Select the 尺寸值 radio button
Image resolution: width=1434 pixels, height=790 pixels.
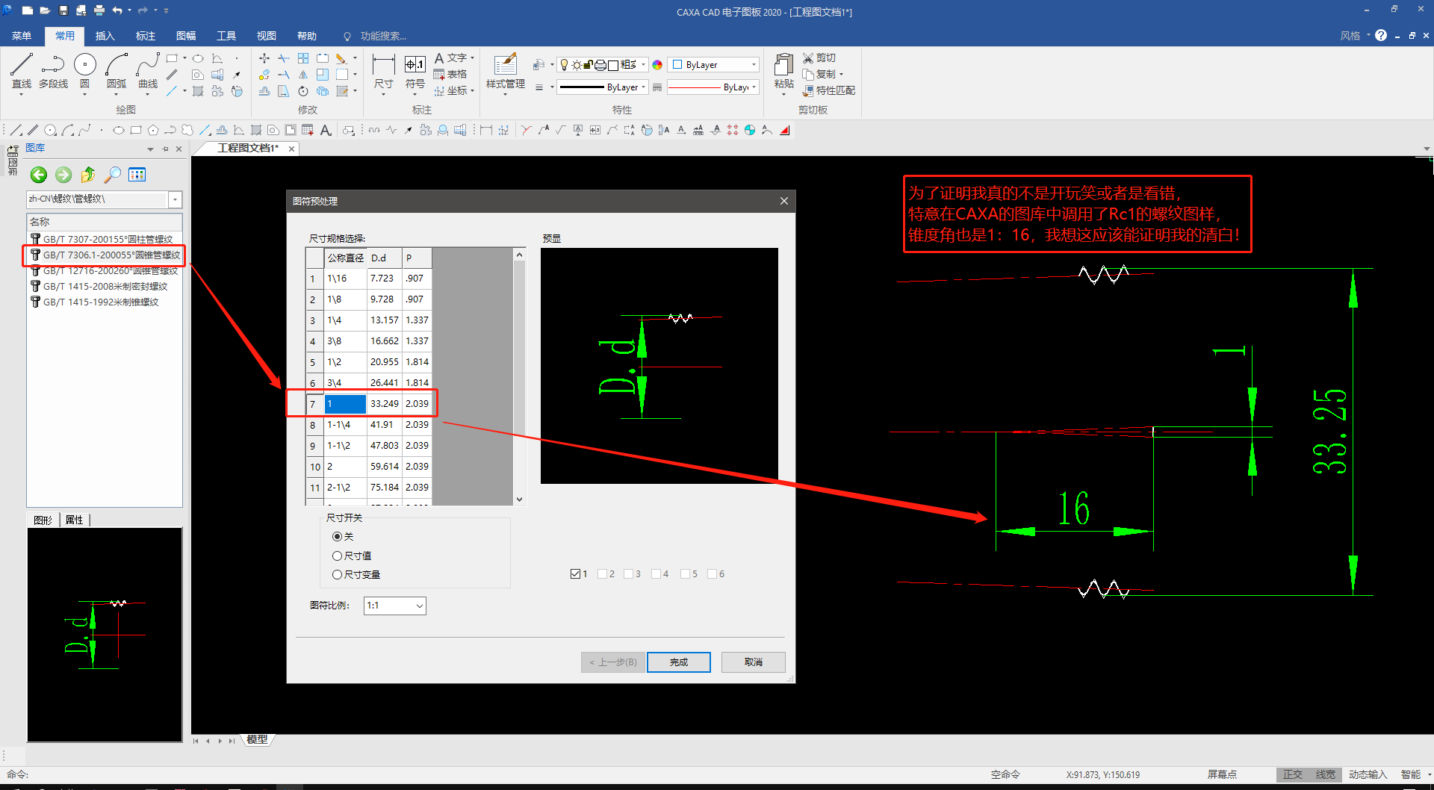(338, 556)
